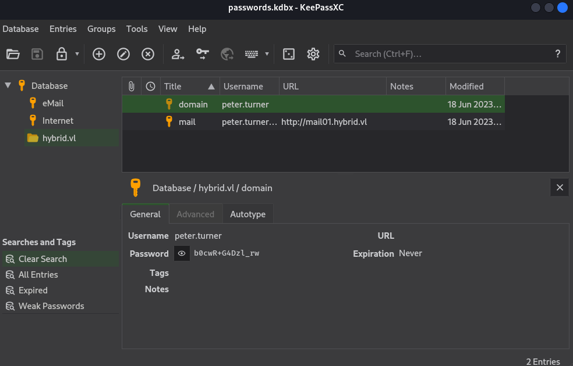Open Auto-Type options dropdown arrow
573x366 pixels.
pyautogui.click(x=267, y=54)
